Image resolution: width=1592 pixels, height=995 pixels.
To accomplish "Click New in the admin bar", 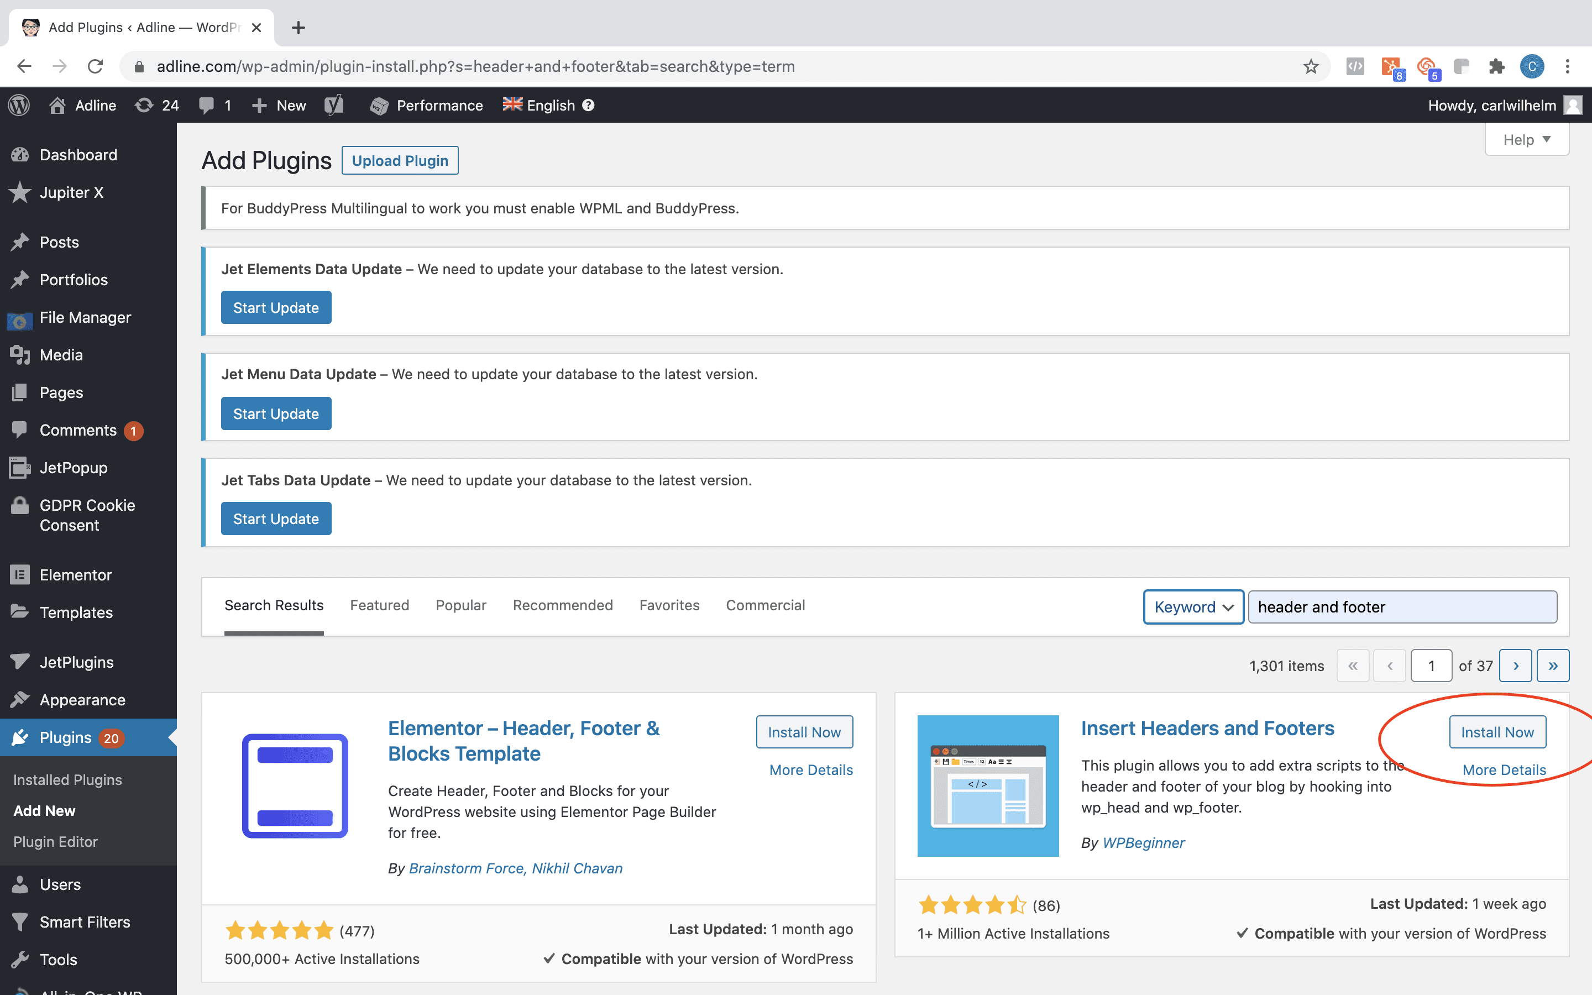I will tap(279, 105).
